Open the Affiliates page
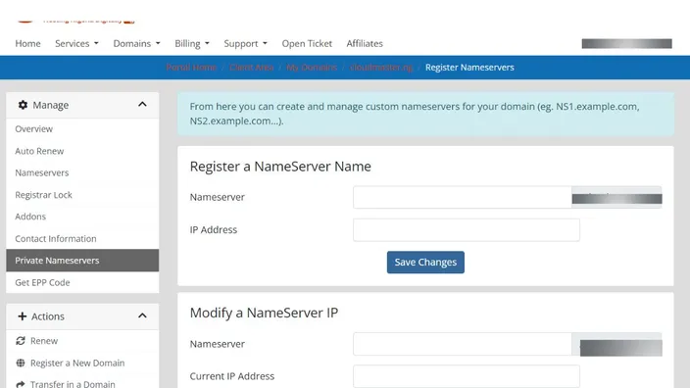 point(365,43)
